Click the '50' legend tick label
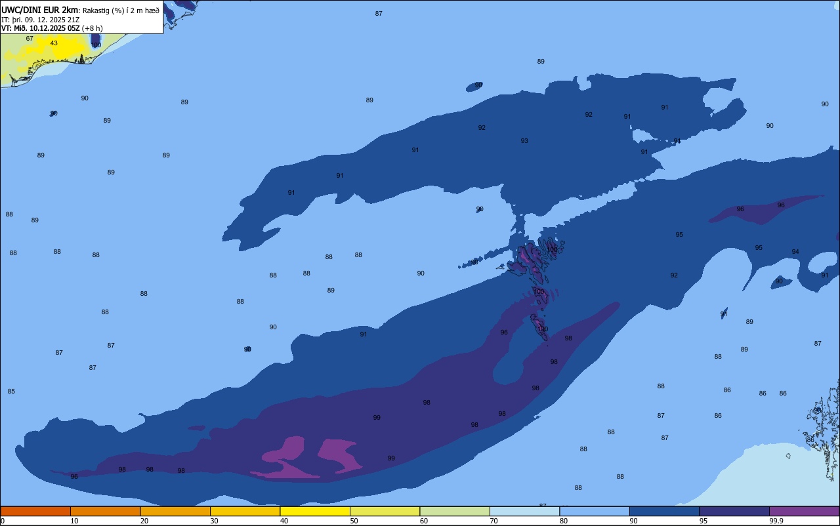Image resolution: width=840 pixels, height=526 pixels. tap(354, 521)
